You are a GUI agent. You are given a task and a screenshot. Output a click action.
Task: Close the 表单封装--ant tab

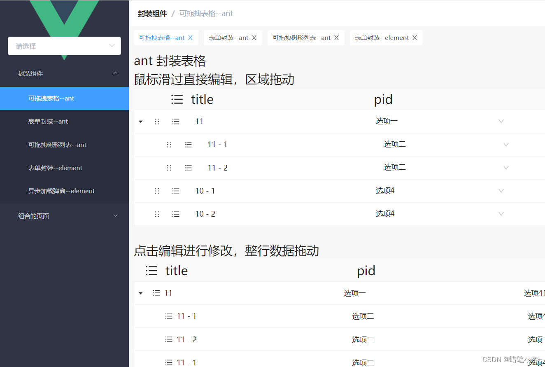pyautogui.click(x=254, y=37)
